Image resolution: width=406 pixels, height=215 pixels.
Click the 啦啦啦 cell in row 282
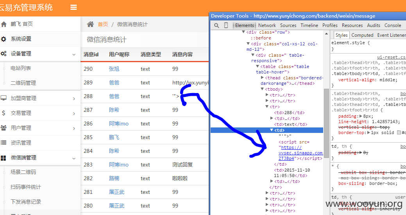pyautogui.click(x=180, y=179)
